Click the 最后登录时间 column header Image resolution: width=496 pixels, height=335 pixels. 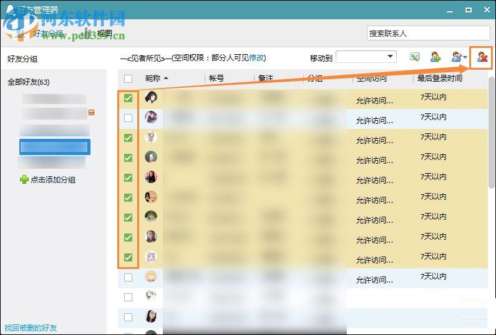pos(440,78)
